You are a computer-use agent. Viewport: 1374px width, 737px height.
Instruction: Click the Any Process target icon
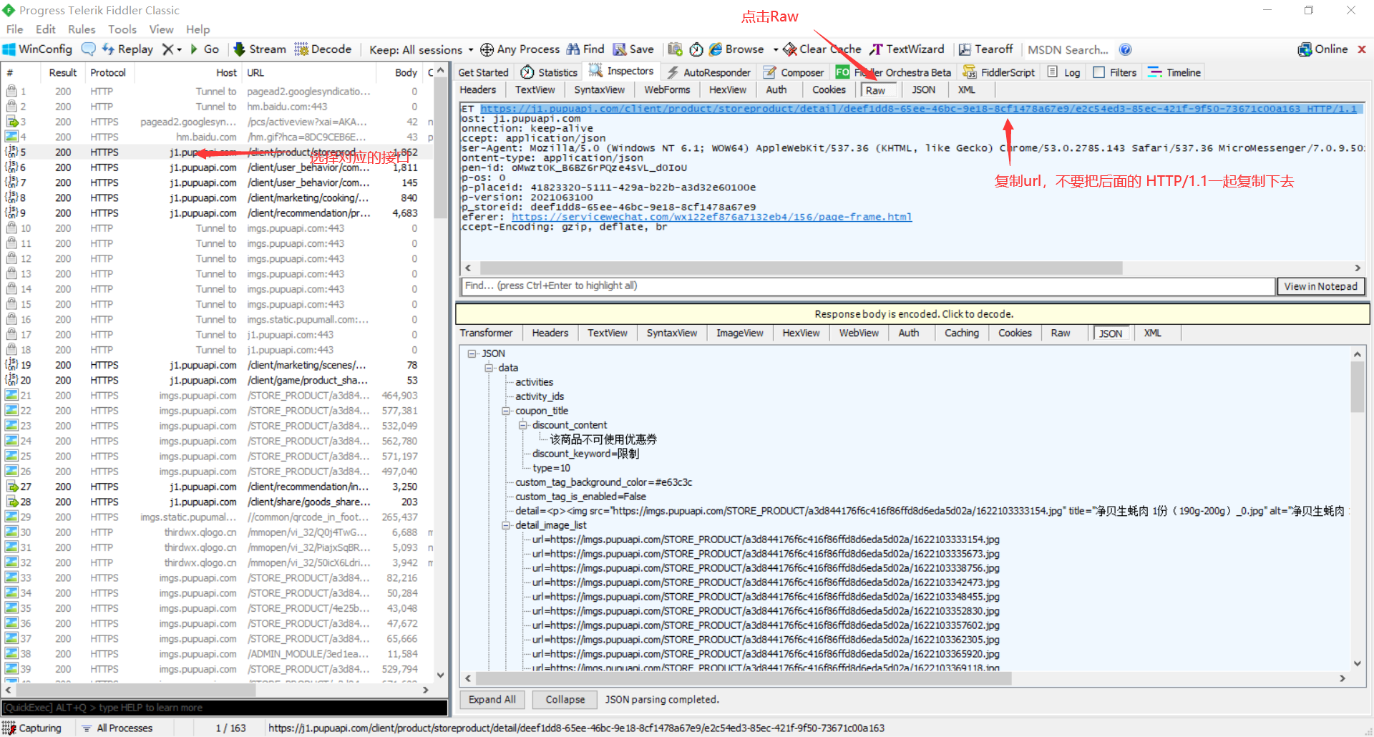click(x=487, y=49)
